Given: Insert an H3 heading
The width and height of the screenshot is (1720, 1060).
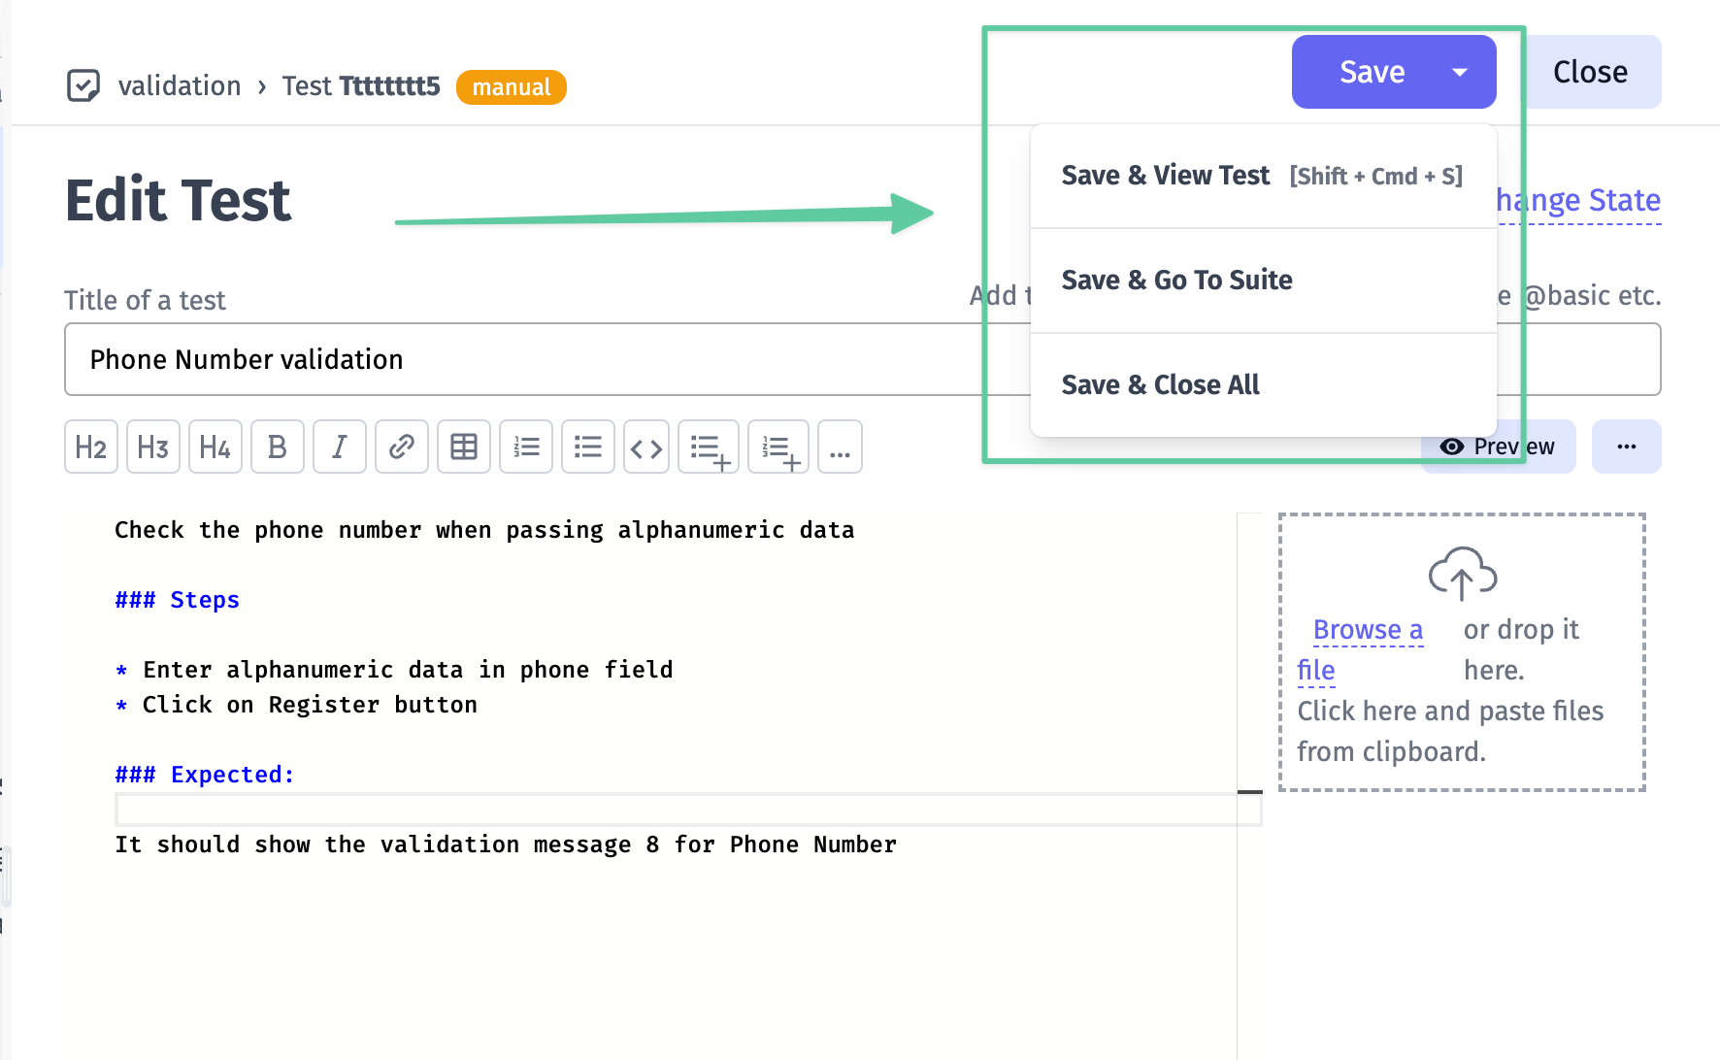Looking at the screenshot, I should (153, 447).
